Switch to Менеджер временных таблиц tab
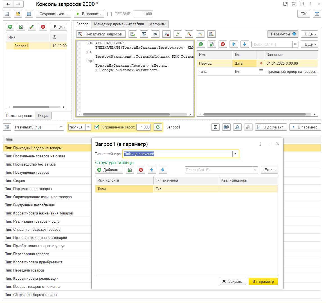The height and width of the screenshot is (303, 326). [x=119, y=24]
